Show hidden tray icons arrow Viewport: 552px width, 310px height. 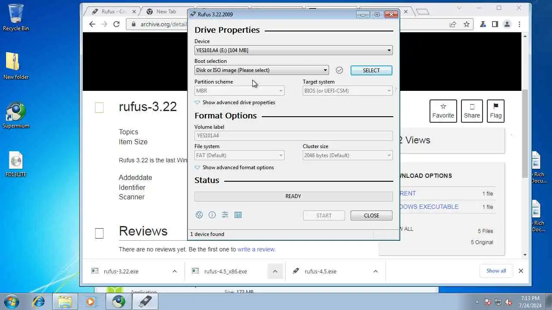click(x=477, y=302)
